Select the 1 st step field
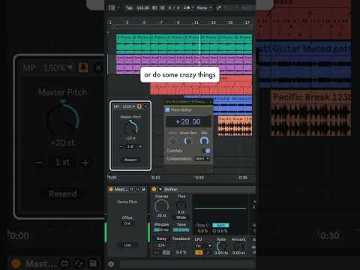 click(x=130, y=146)
